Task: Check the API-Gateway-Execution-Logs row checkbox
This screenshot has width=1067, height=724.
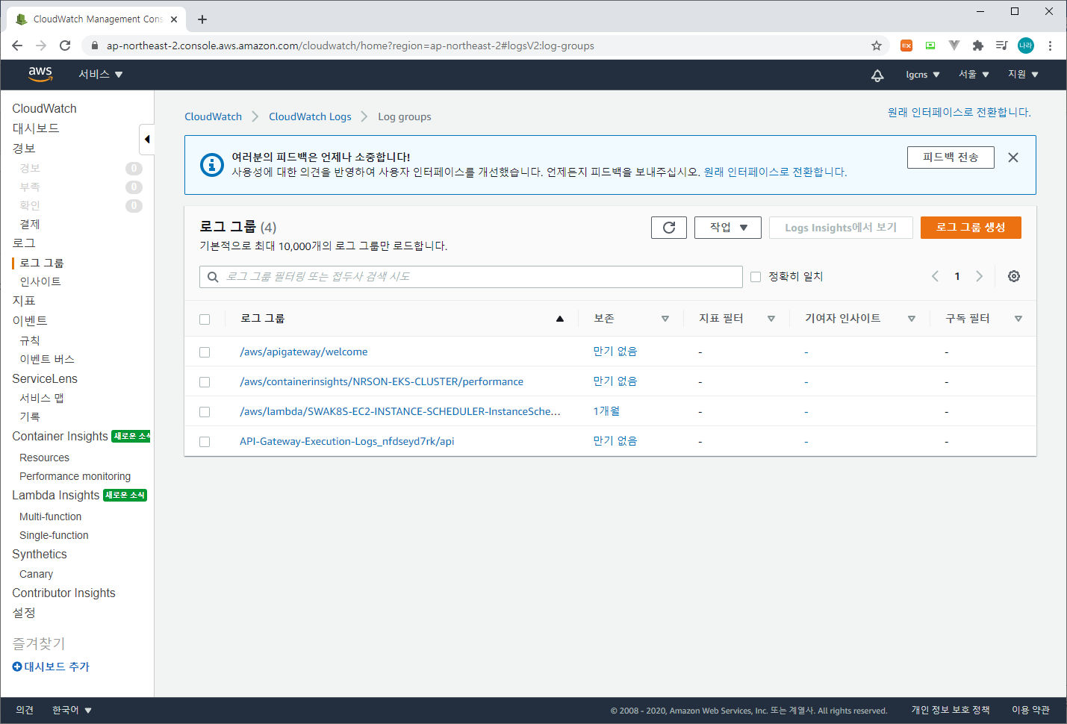Action: (205, 442)
